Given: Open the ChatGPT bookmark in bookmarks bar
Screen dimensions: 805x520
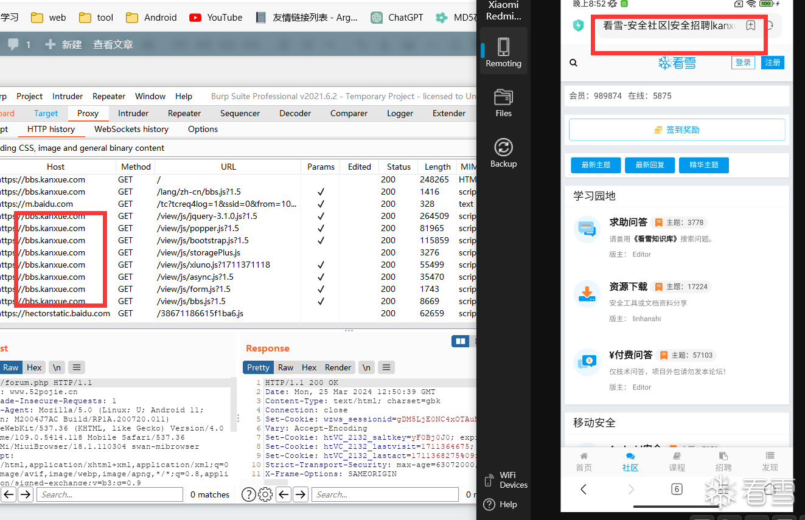Looking at the screenshot, I should click(397, 18).
